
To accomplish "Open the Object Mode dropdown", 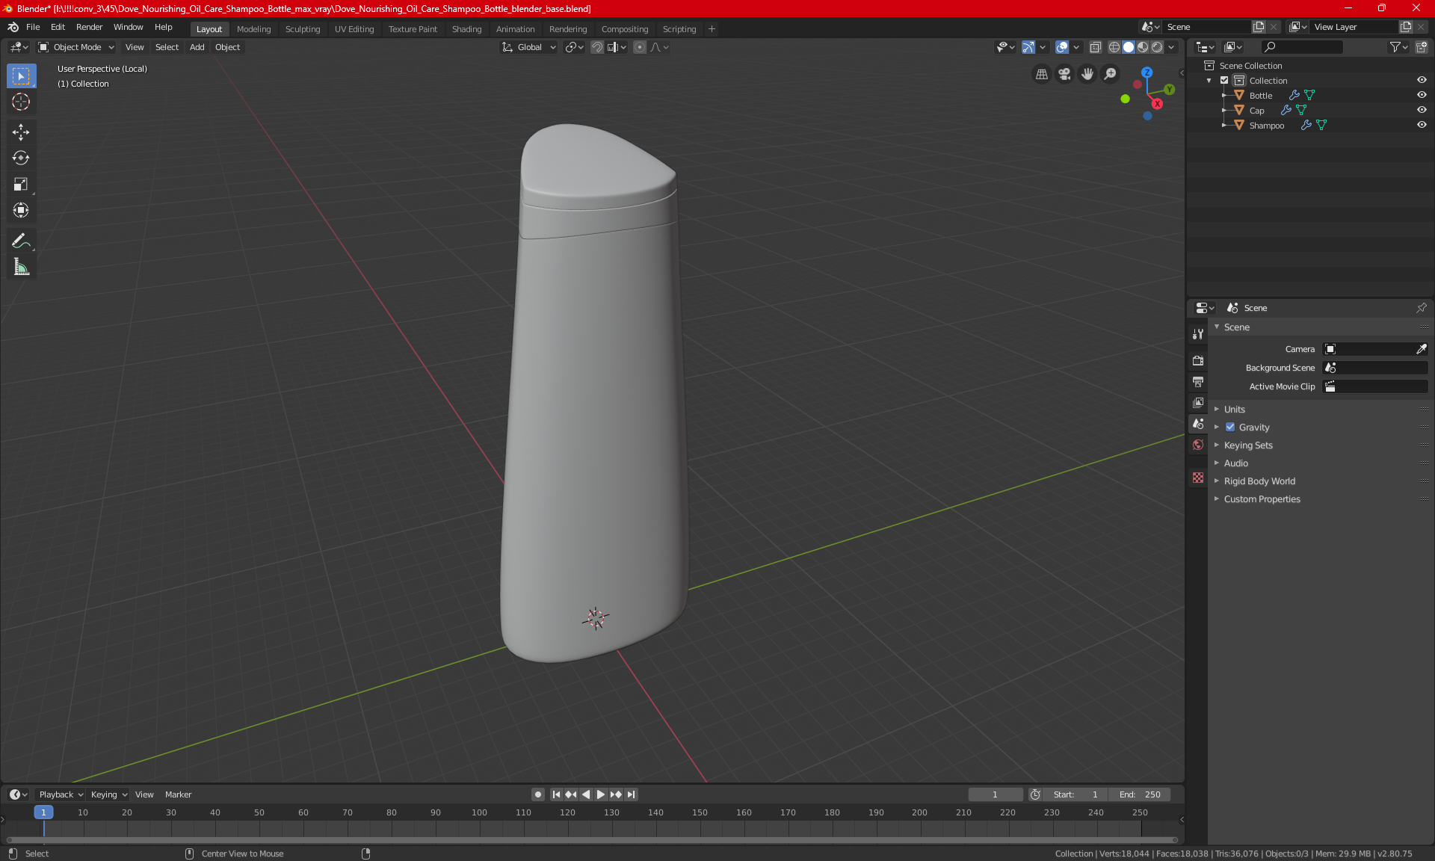I will (x=76, y=47).
